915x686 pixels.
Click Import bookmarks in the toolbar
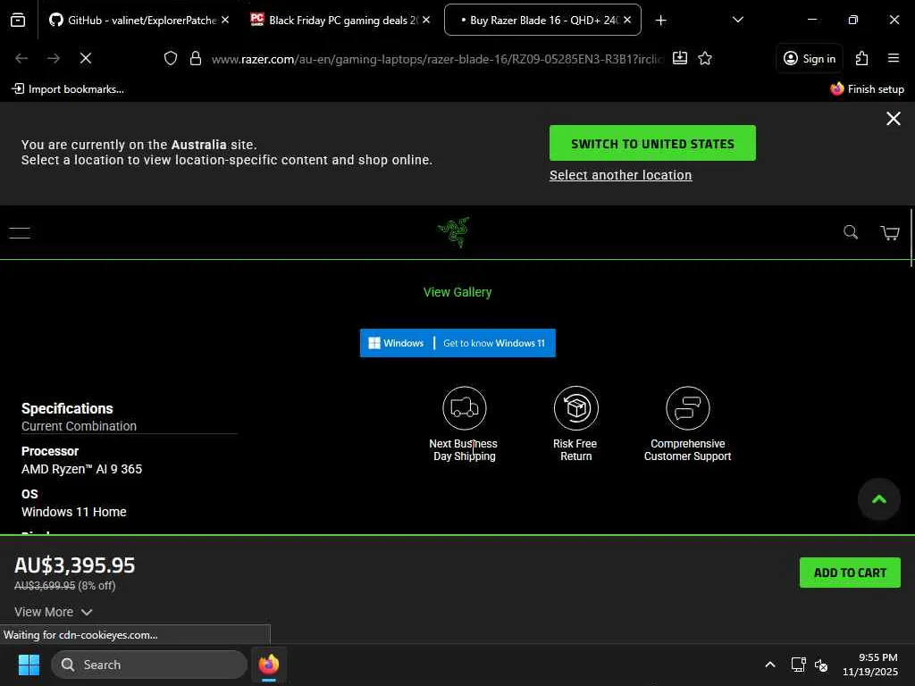coord(68,89)
